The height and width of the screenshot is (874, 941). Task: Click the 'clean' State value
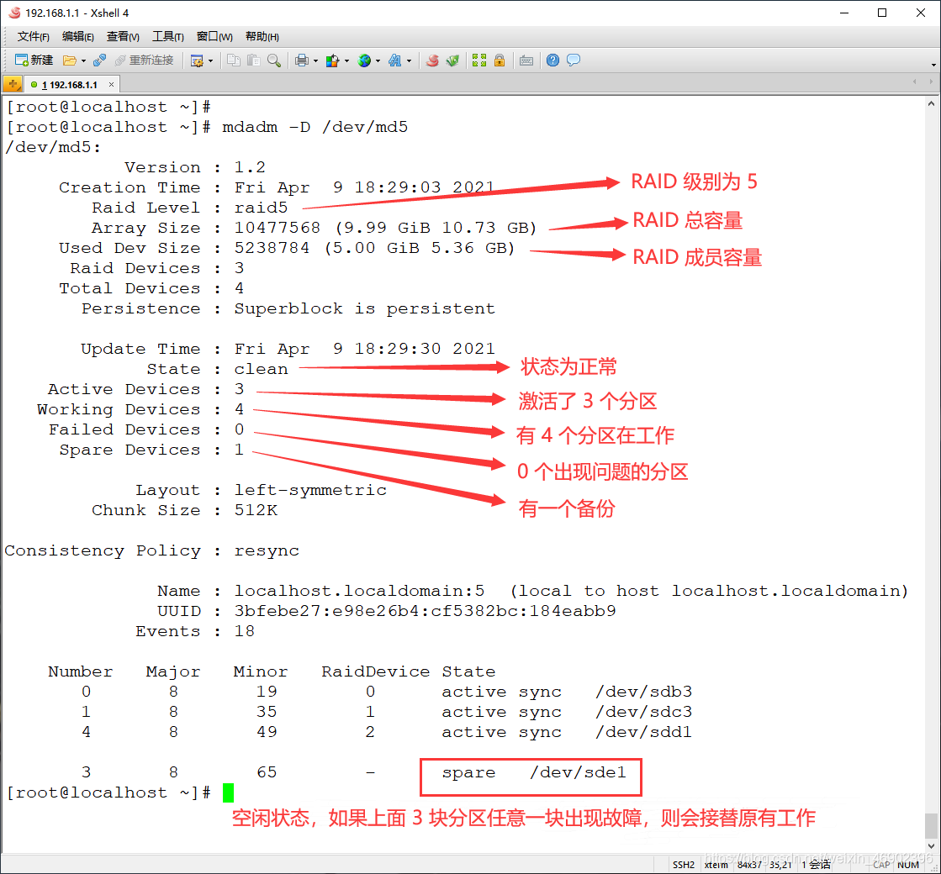pos(261,369)
